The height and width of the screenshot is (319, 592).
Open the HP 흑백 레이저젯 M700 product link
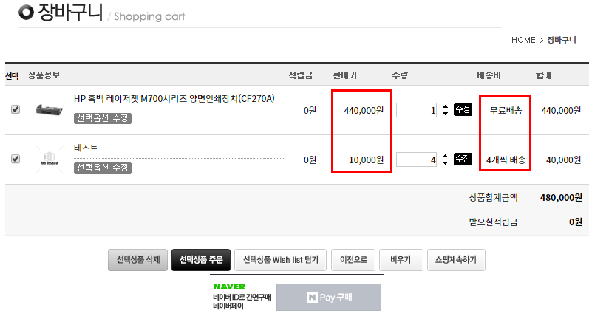point(174,98)
